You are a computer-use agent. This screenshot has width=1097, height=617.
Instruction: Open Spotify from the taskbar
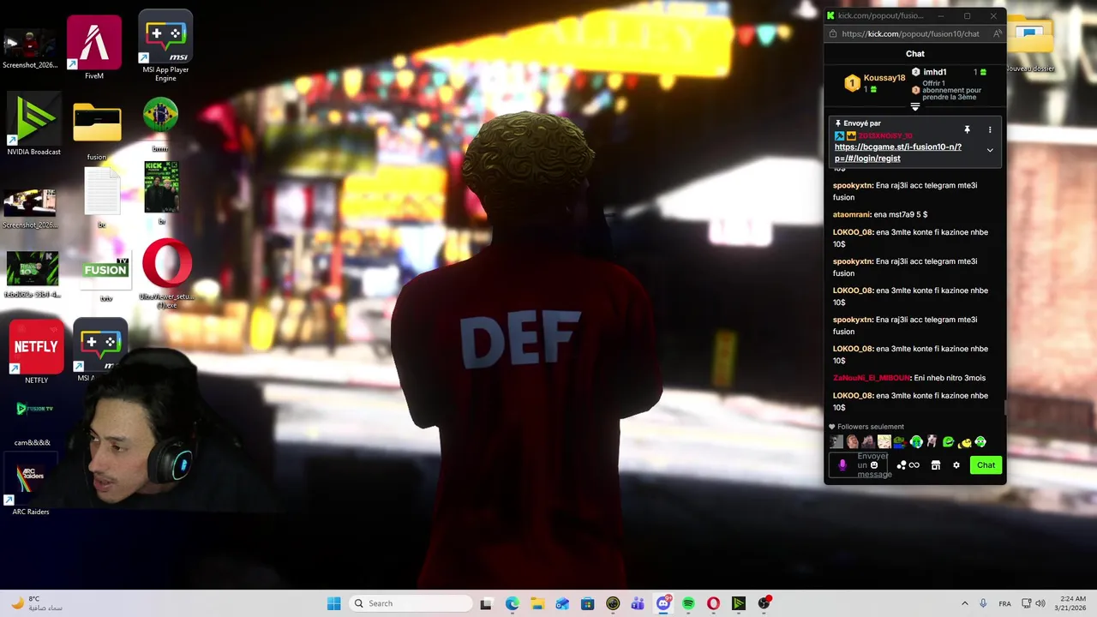[x=688, y=603]
